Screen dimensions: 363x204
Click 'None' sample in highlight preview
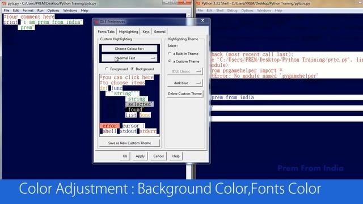click(145, 115)
